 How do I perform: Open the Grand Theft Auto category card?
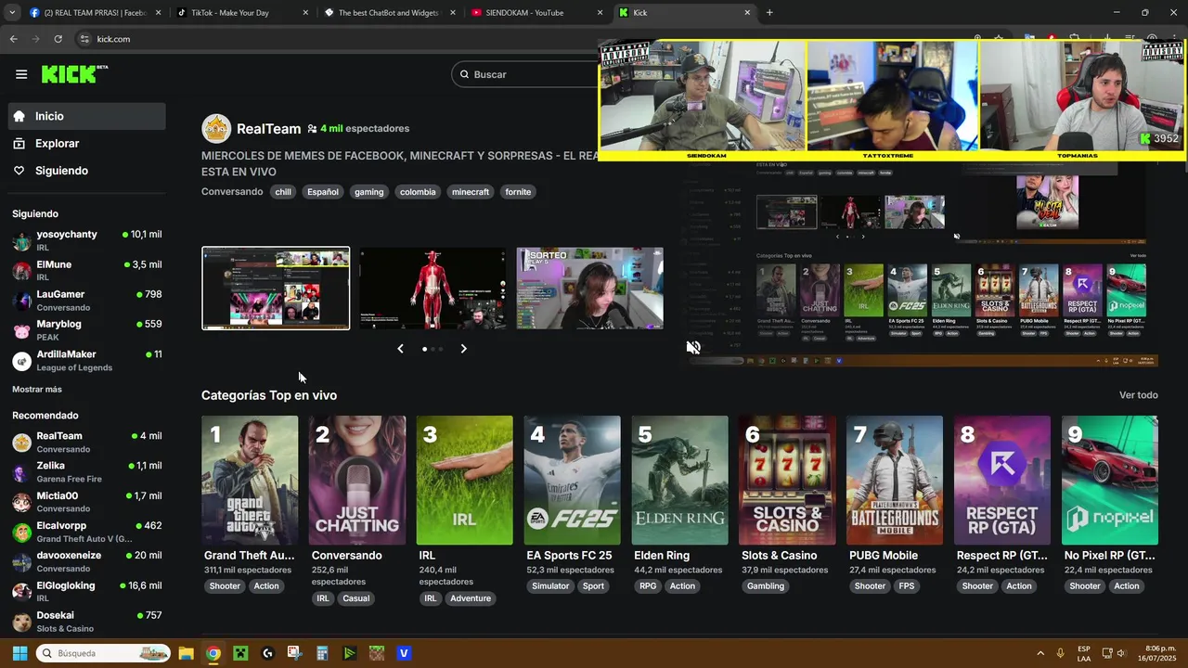250,481
